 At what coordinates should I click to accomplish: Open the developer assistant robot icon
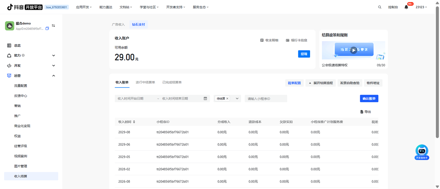(422, 150)
